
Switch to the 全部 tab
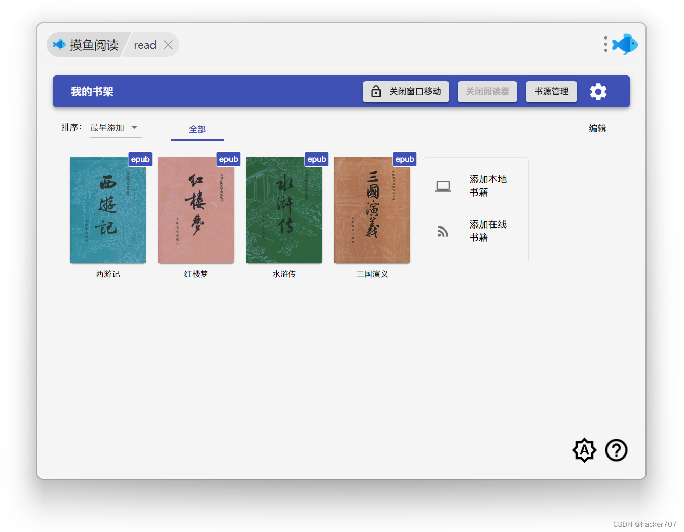pyautogui.click(x=197, y=129)
